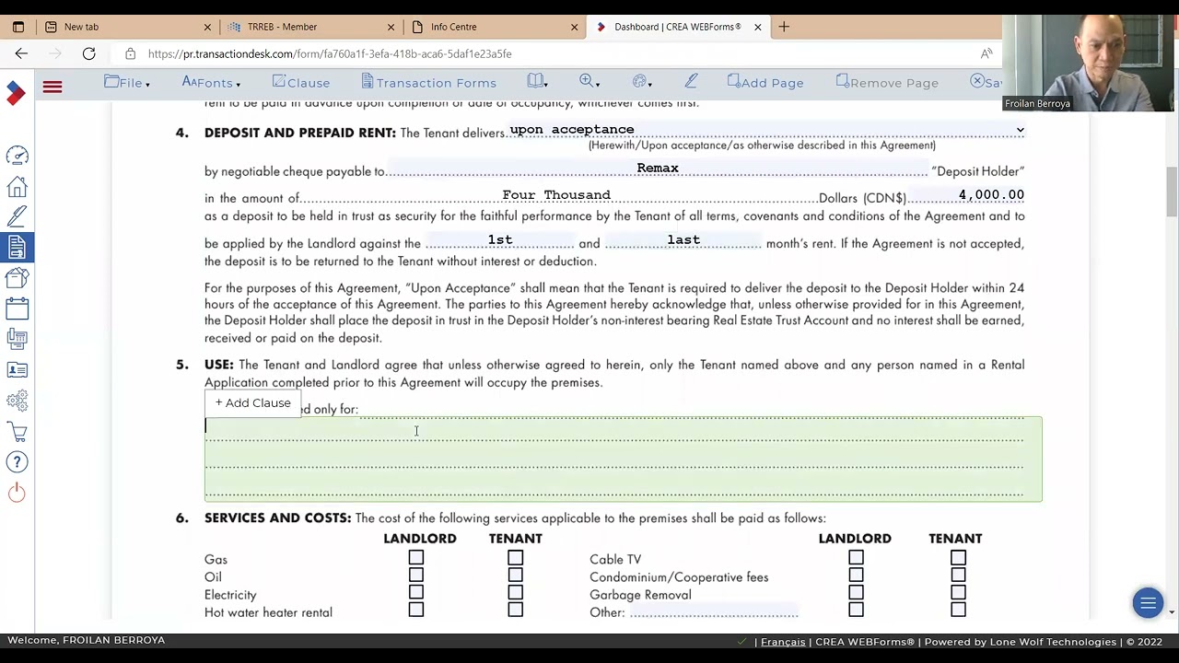Click the red application logo icon

point(16,93)
